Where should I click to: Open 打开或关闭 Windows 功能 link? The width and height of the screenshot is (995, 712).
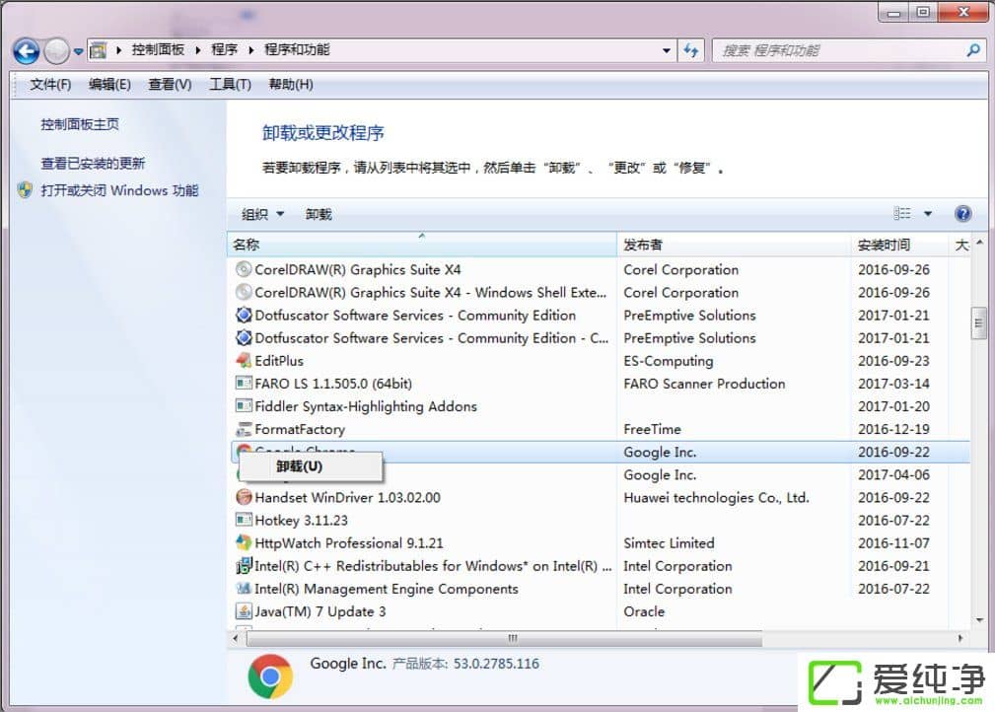118,190
